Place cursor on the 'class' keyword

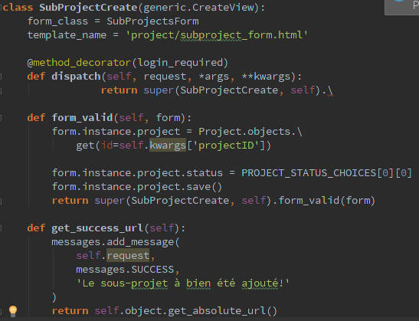pyautogui.click(x=18, y=8)
